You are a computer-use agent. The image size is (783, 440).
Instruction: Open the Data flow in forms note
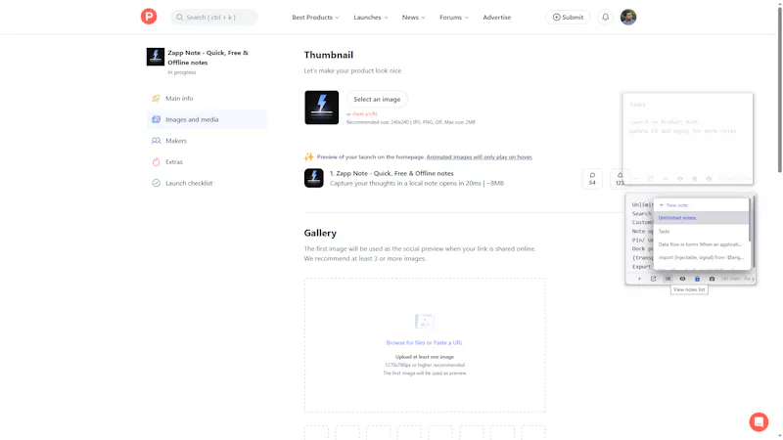(x=701, y=244)
